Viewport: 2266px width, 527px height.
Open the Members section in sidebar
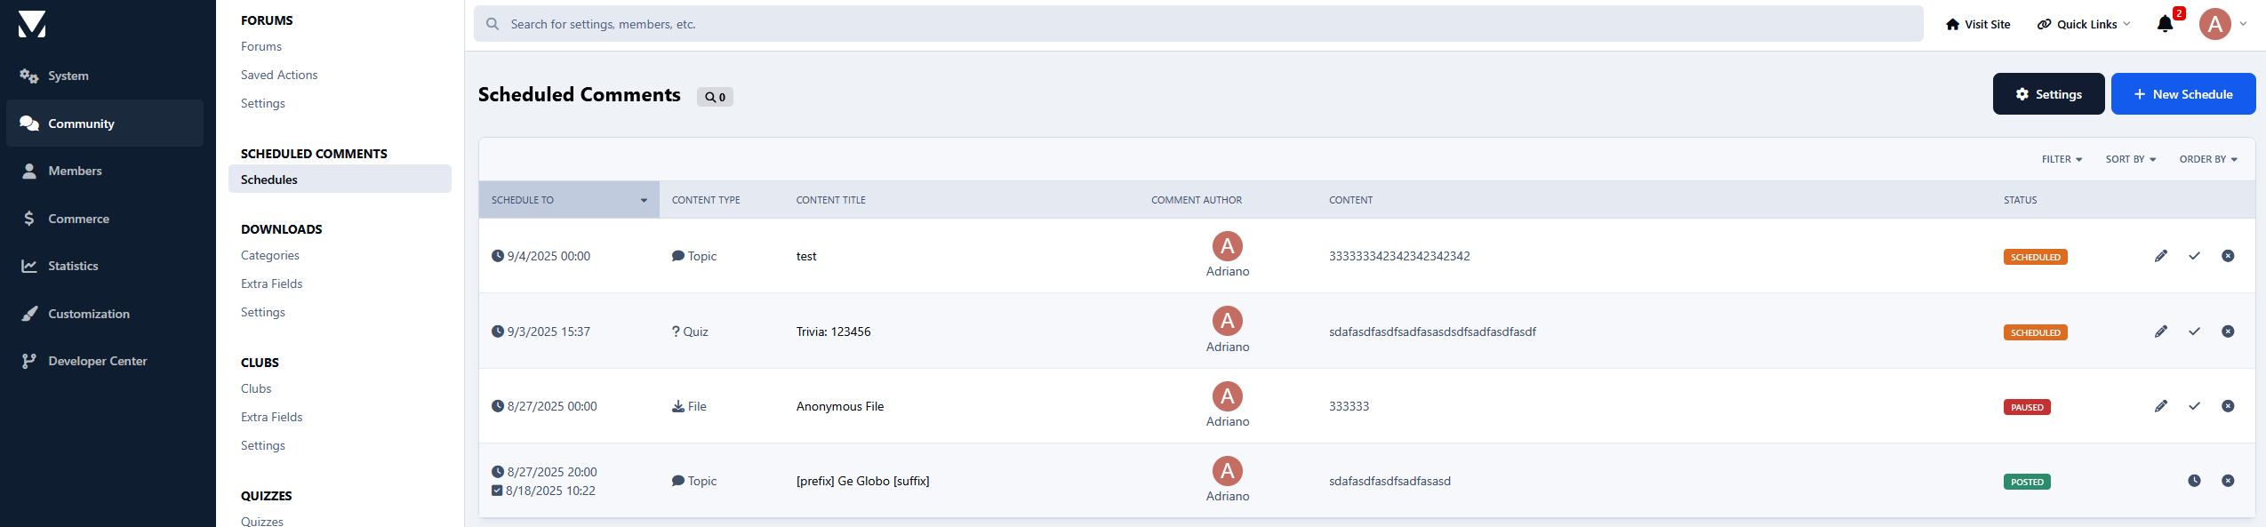click(75, 171)
